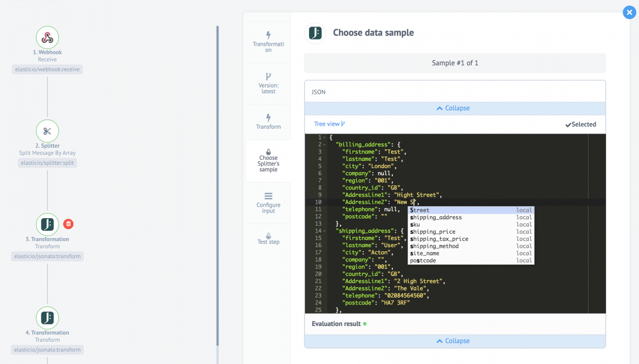Open the Configure input tab
Screen dimensions: 639x364
coord(269,203)
